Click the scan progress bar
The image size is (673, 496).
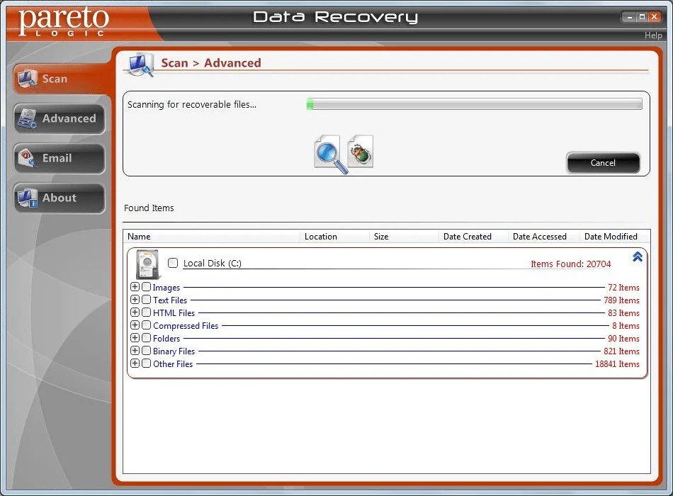[473, 104]
